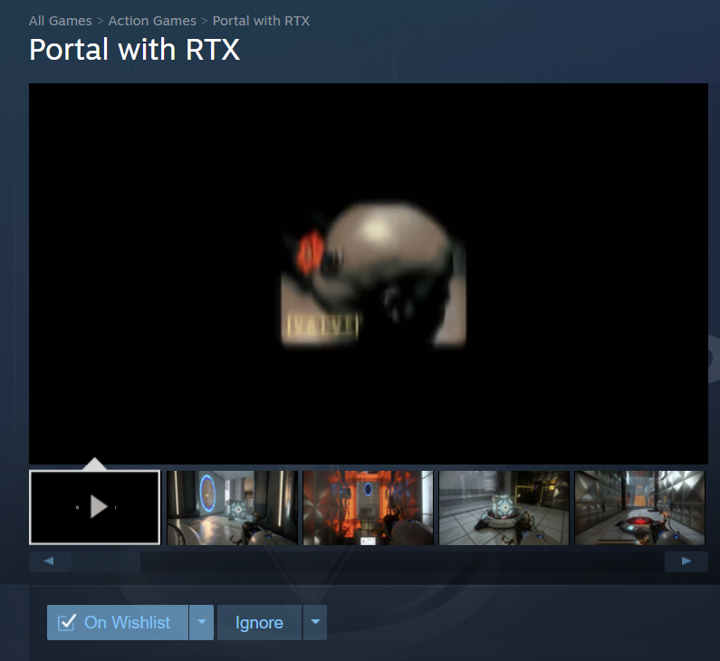Click the Ignore button
720x661 pixels.
259,622
